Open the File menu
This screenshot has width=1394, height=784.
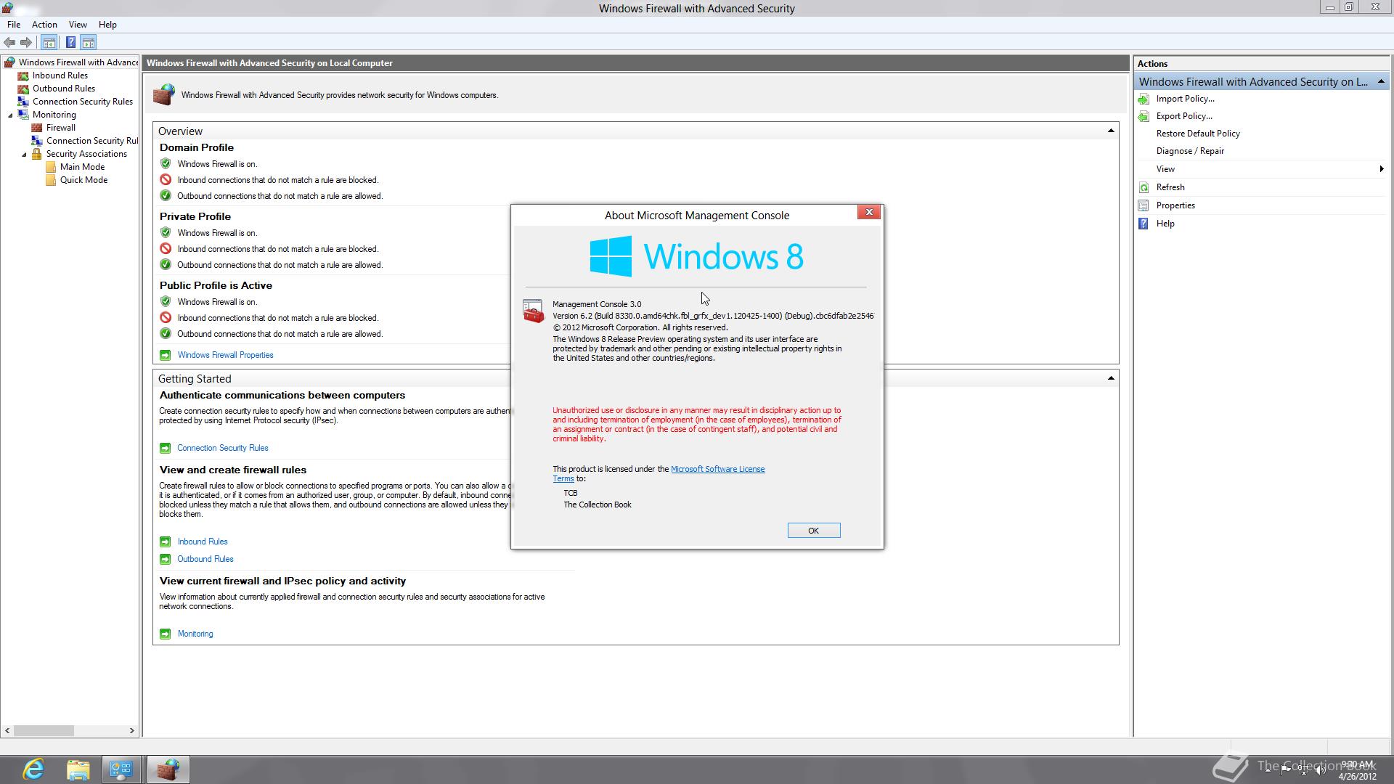pos(14,25)
